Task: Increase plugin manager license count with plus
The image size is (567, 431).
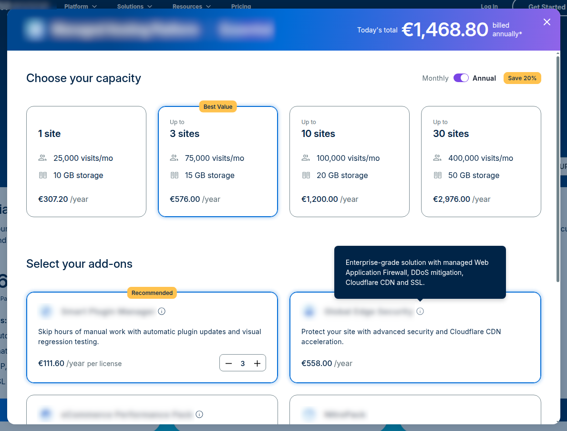Action: click(x=257, y=363)
